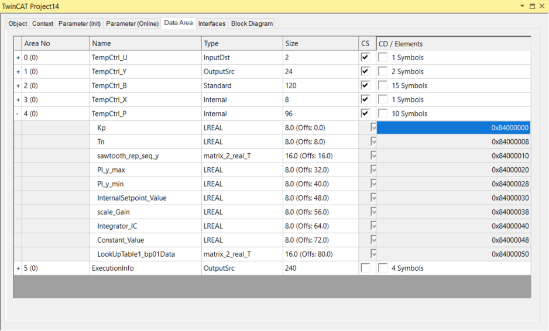
Task: Switch to the Object tab
Action: 18,23
